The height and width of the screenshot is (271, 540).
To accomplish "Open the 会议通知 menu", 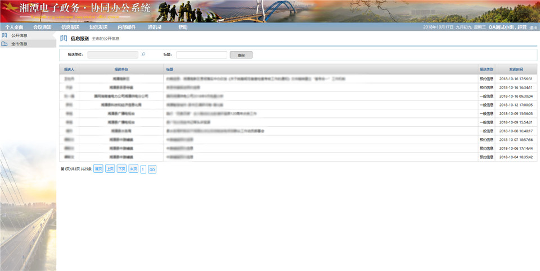I will (x=42, y=27).
